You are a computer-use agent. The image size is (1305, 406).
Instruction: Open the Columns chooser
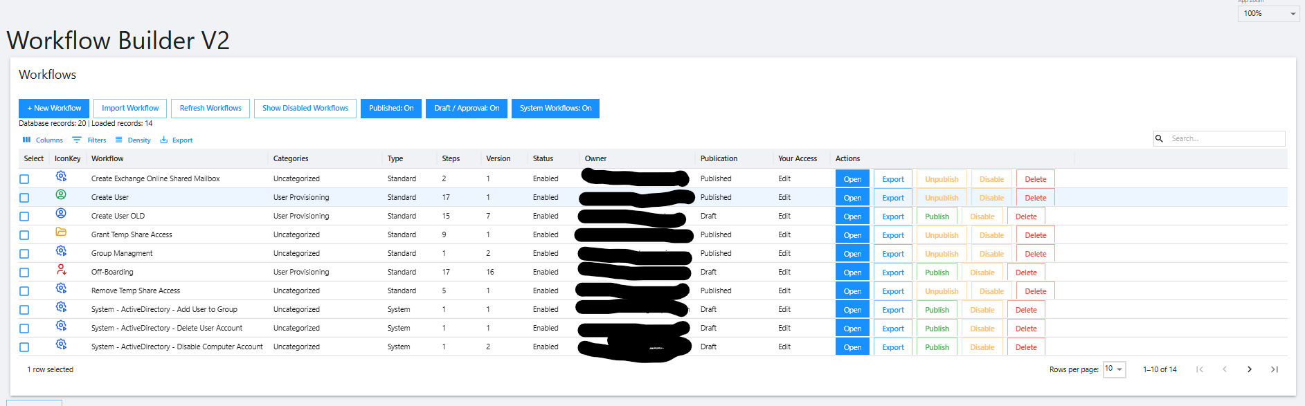42,140
